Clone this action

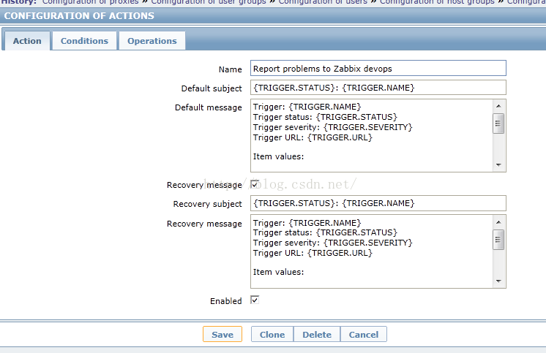pyautogui.click(x=272, y=334)
